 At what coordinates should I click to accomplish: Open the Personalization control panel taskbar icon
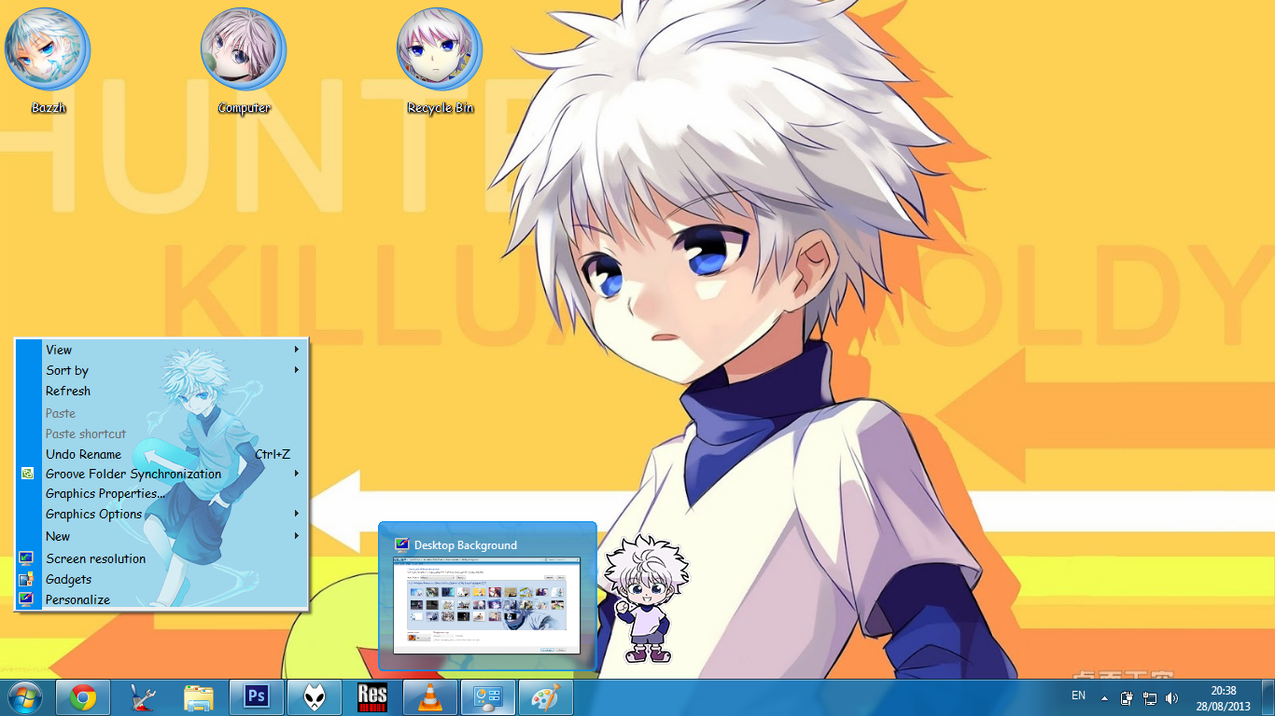488,697
